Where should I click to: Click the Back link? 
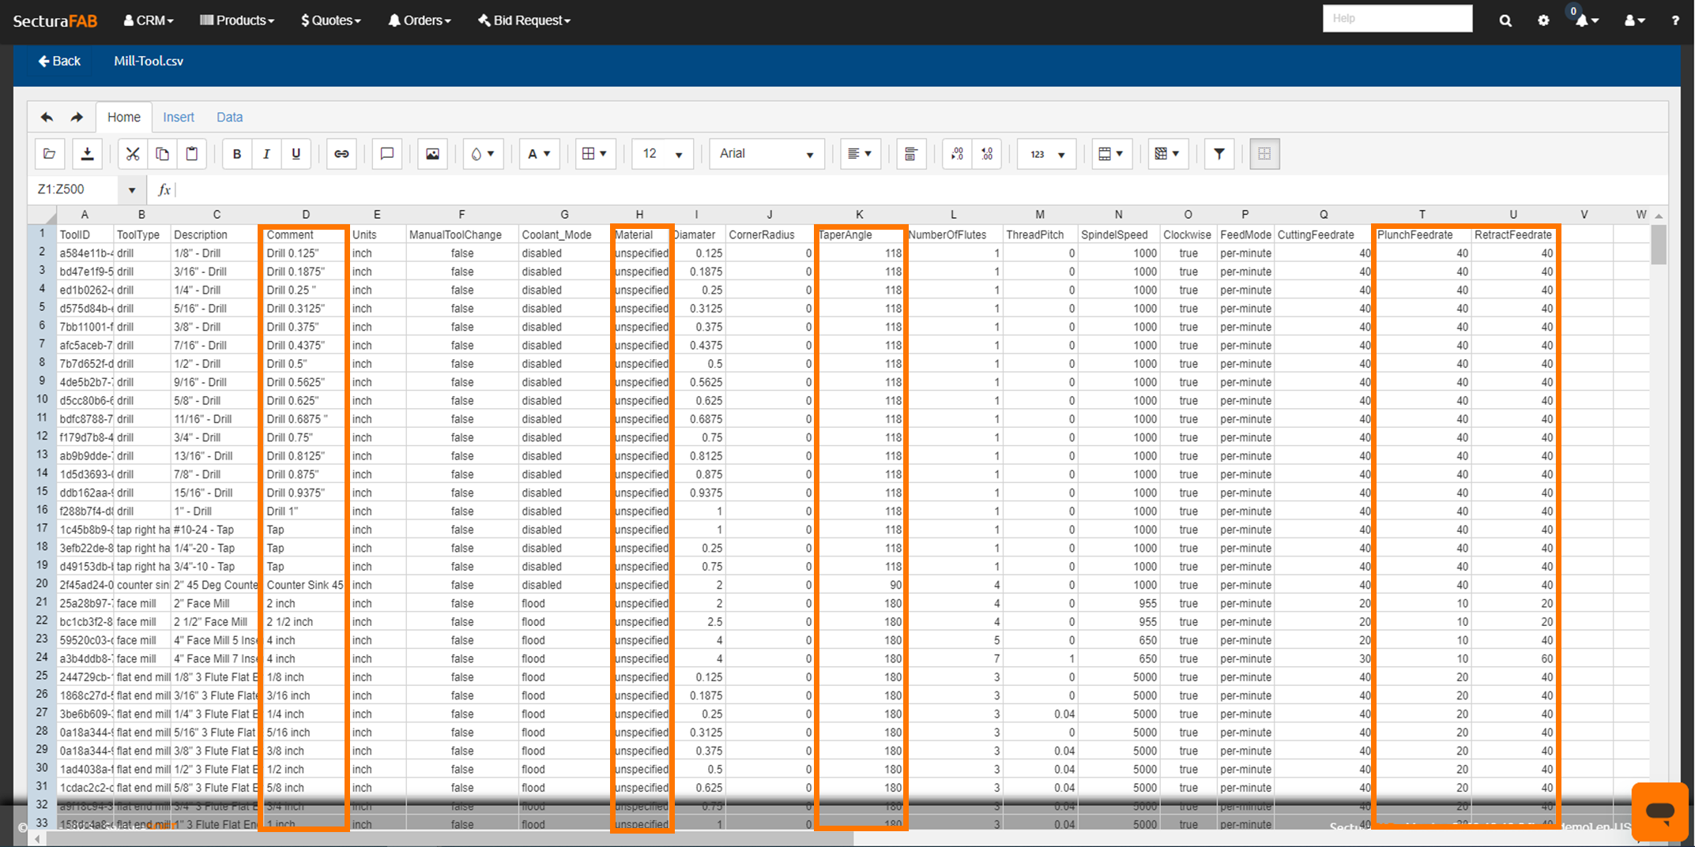59,61
